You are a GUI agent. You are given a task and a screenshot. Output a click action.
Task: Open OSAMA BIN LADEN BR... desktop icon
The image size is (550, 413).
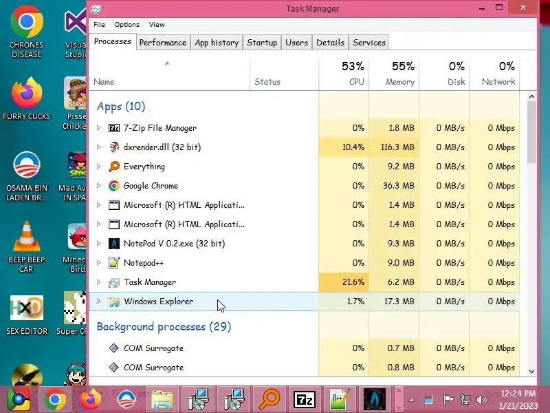[26, 176]
